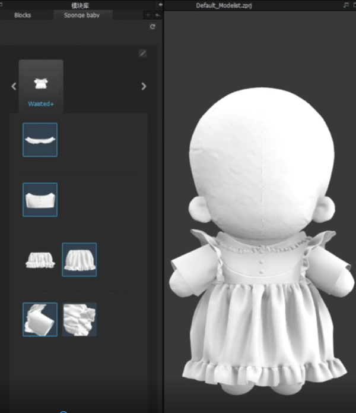This screenshot has height=413, width=356.
Task: Click the doll's head in 3D view
Action: point(262,163)
